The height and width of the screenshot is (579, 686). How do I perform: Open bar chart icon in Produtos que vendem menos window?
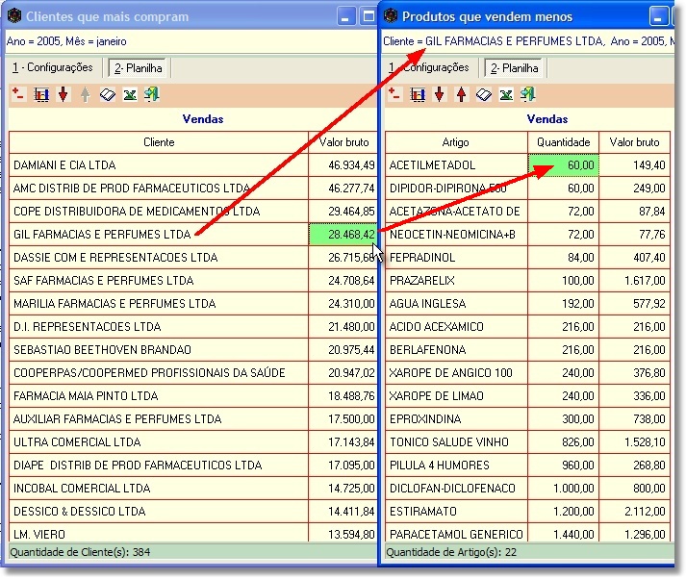coord(418,94)
